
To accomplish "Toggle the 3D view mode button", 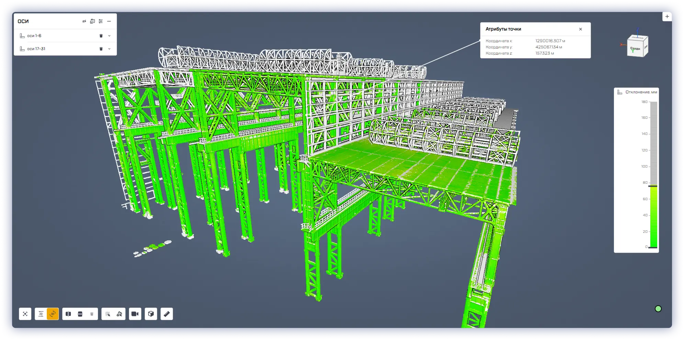I will [53, 314].
